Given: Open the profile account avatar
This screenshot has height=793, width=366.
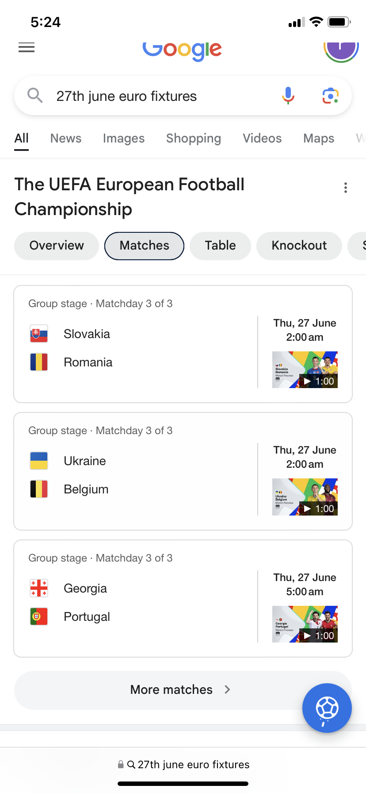Looking at the screenshot, I should pyautogui.click(x=341, y=50).
